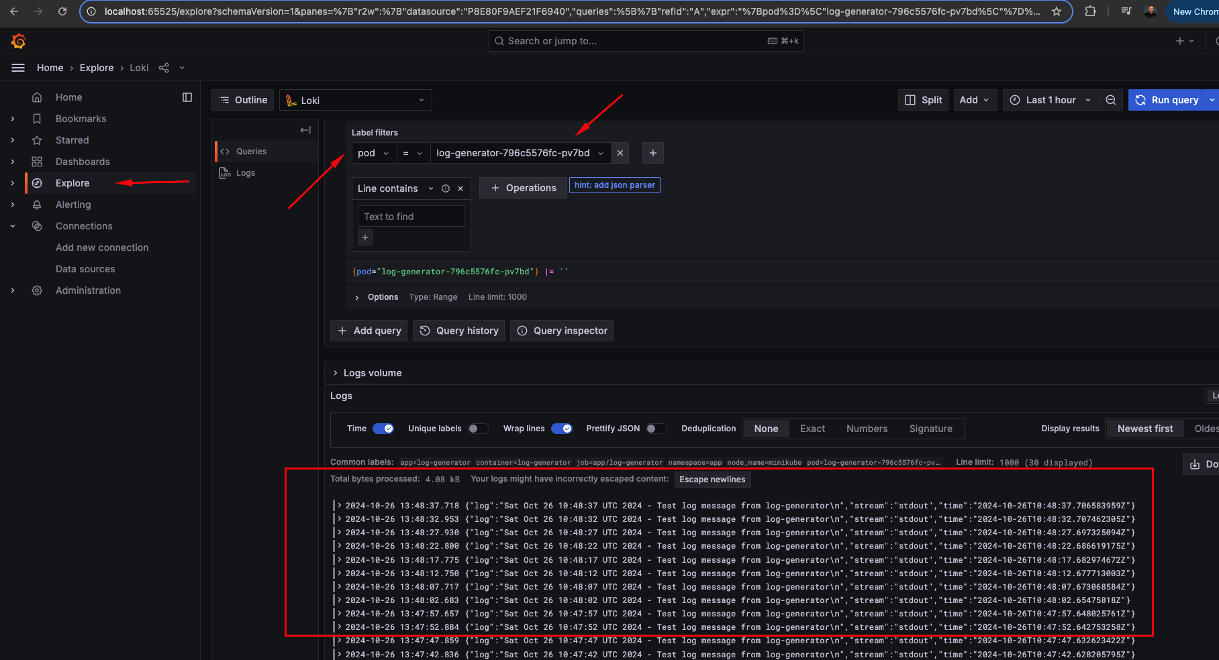
Task: Click the Escape newlines button
Action: point(712,480)
